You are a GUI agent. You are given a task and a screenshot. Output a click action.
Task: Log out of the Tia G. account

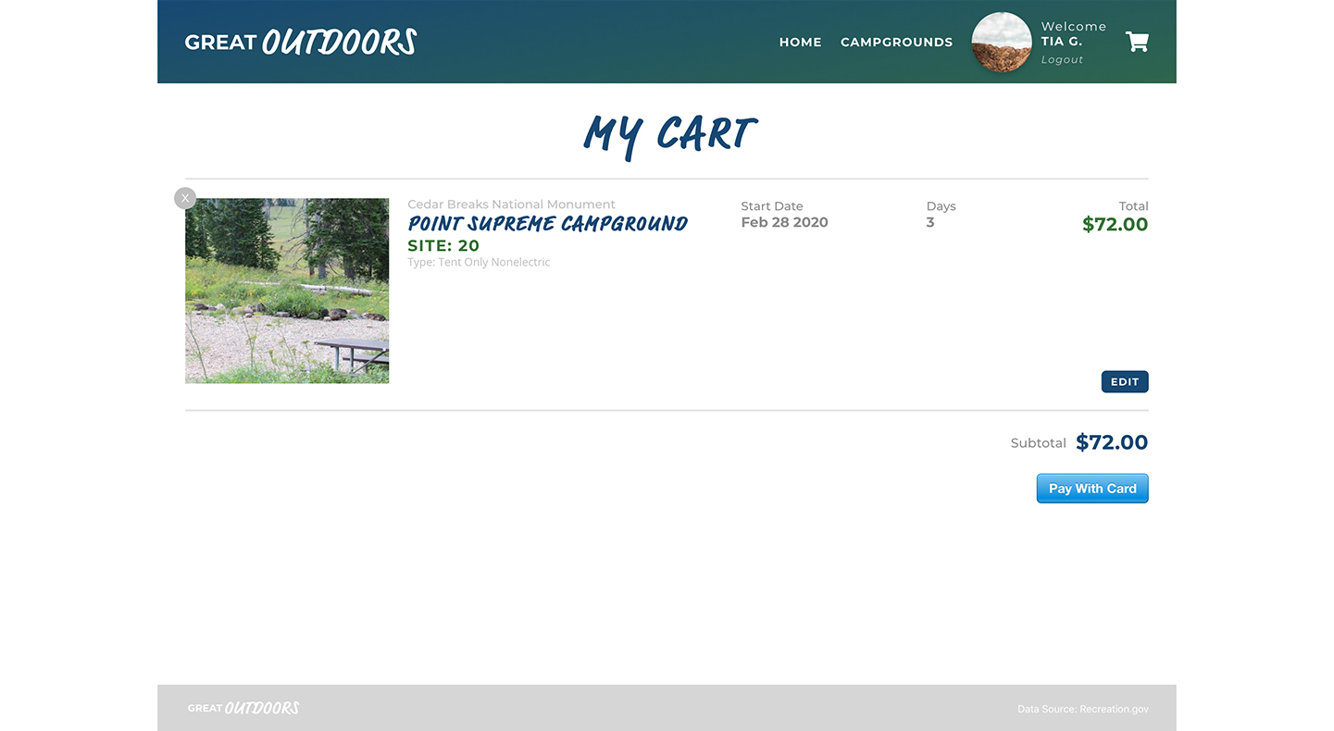click(1062, 59)
